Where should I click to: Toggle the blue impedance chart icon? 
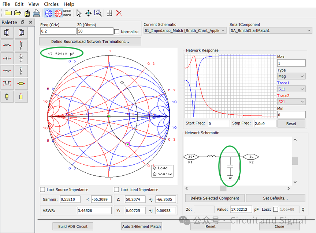49,13
